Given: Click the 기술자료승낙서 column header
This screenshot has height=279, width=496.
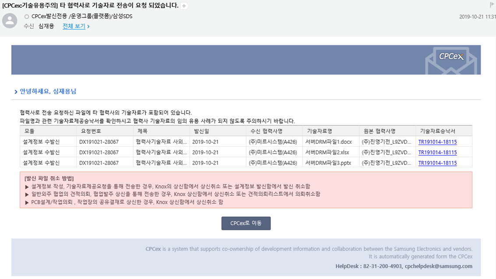Looking at the screenshot, I should click(437, 131).
